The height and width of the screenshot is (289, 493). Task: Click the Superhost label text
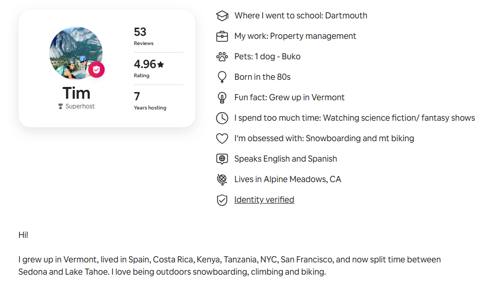coord(80,106)
